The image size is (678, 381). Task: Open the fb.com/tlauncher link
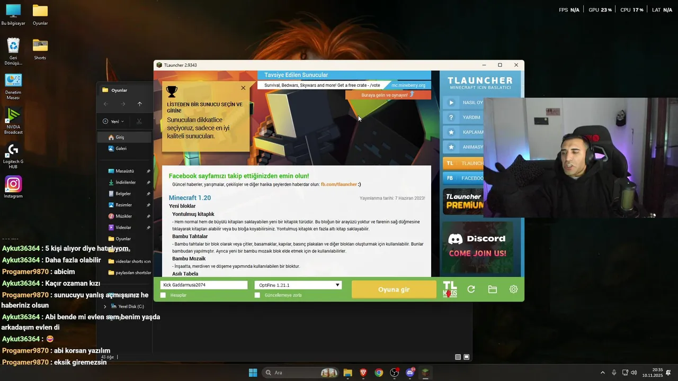[339, 184]
